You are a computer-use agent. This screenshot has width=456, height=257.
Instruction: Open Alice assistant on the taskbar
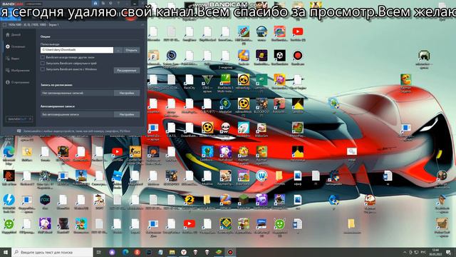[x=112, y=252]
